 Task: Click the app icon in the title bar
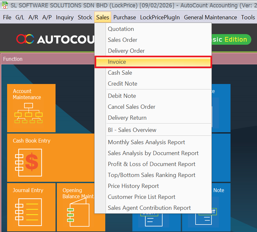tap(5, 5)
